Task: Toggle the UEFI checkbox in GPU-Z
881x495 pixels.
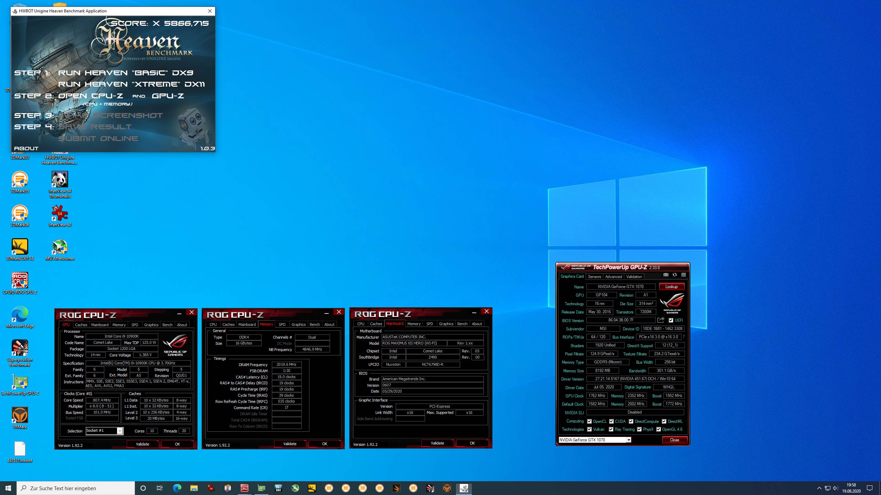Action: click(x=671, y=320)
